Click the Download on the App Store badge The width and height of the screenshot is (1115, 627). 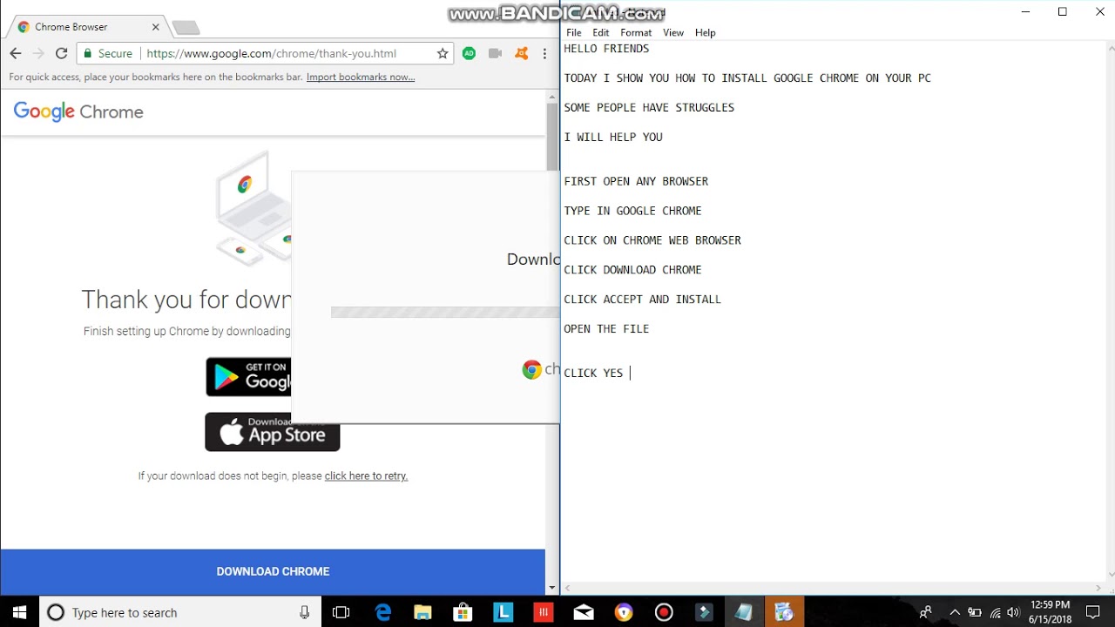tap(272, 432)
